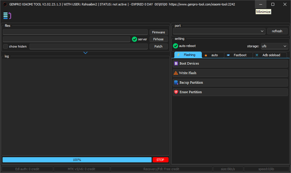
Task: Click the Boot Devices purple B icon
Action: point(176,64)
